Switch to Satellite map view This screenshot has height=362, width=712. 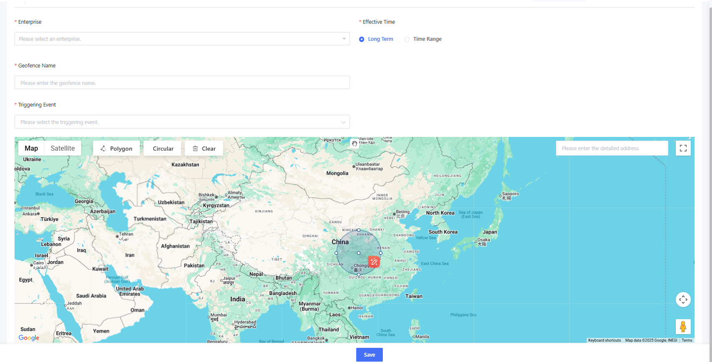pos(62,148)
